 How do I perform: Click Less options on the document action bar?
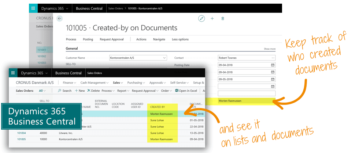tap(180, 39)
